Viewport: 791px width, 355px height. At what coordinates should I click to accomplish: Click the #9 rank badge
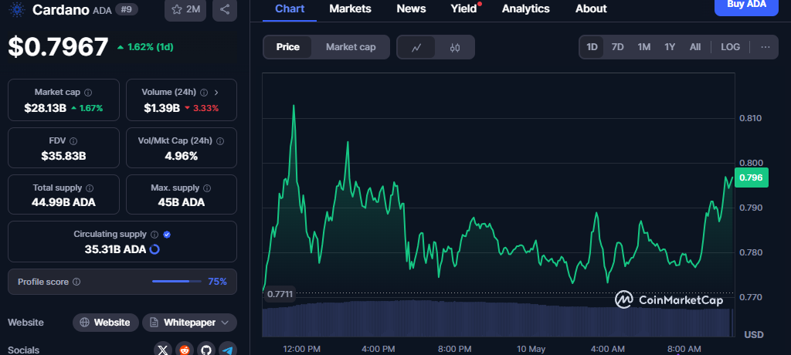(x=126, y=9)
